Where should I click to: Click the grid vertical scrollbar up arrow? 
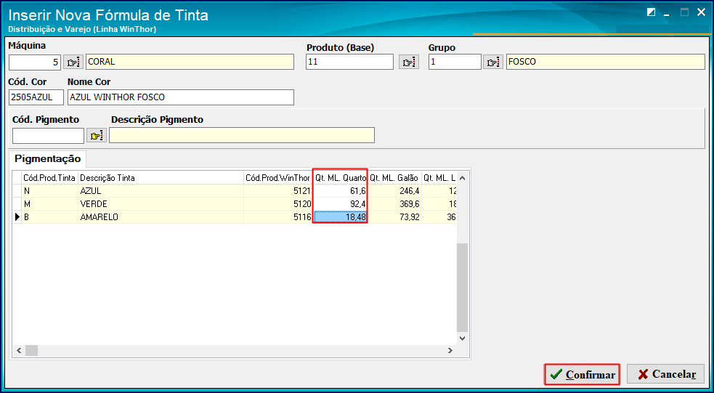tap(462, 178)
